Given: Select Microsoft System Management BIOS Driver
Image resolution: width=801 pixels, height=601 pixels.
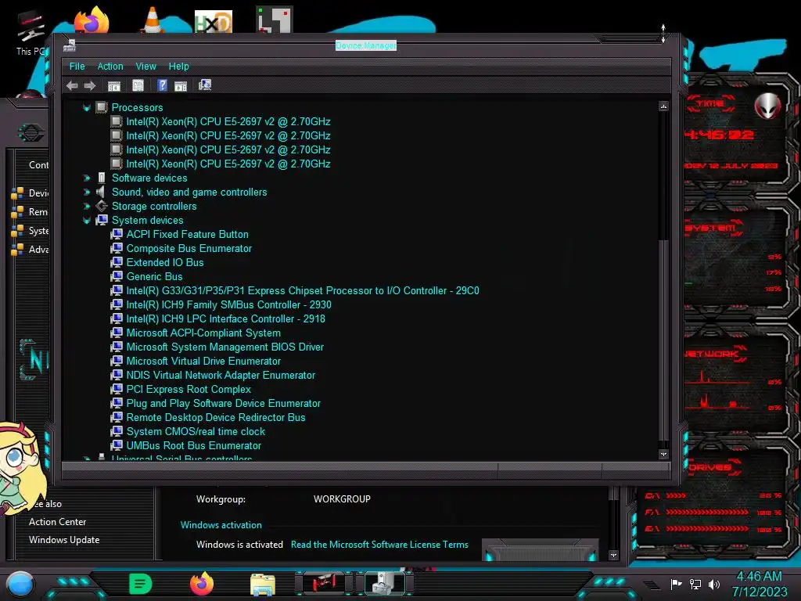Looking at the screenshot, I should pos(225,347).
